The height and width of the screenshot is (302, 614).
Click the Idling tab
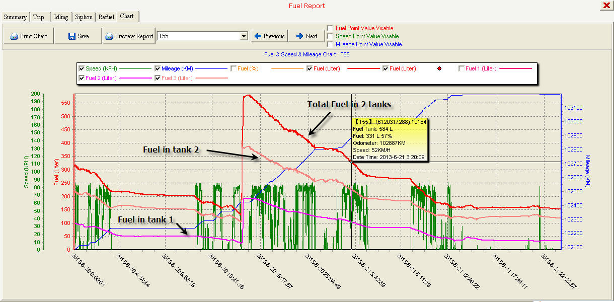pyautogui.click(x=61, y=17)
